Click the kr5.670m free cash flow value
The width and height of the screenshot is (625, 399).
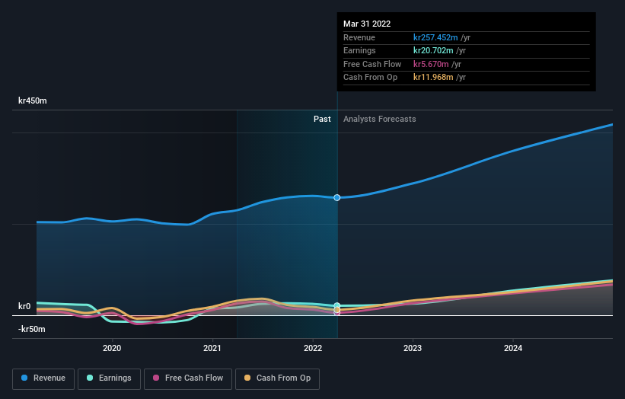click(x=431, y=64)
